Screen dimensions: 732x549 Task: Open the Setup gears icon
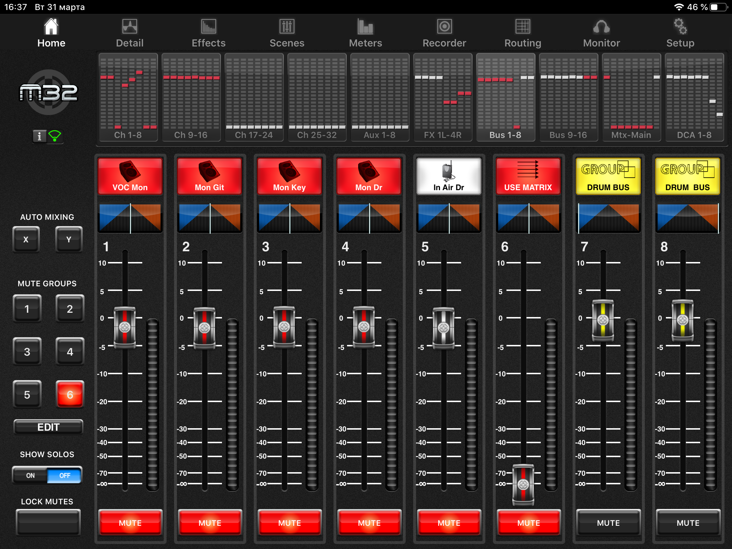[x=680, y=27]
